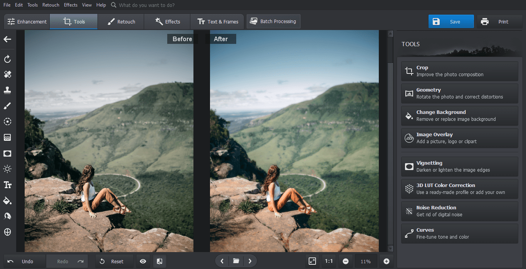Select the text tool icon in sidebar

click(7, 185)
